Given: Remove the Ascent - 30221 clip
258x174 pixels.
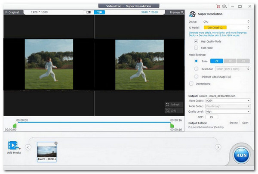Looking at the screenshot, I should 56,143.
